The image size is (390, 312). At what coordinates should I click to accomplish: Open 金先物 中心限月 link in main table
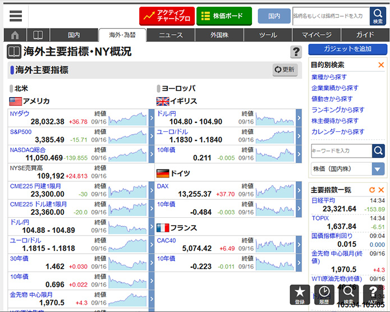pos(31,295)
